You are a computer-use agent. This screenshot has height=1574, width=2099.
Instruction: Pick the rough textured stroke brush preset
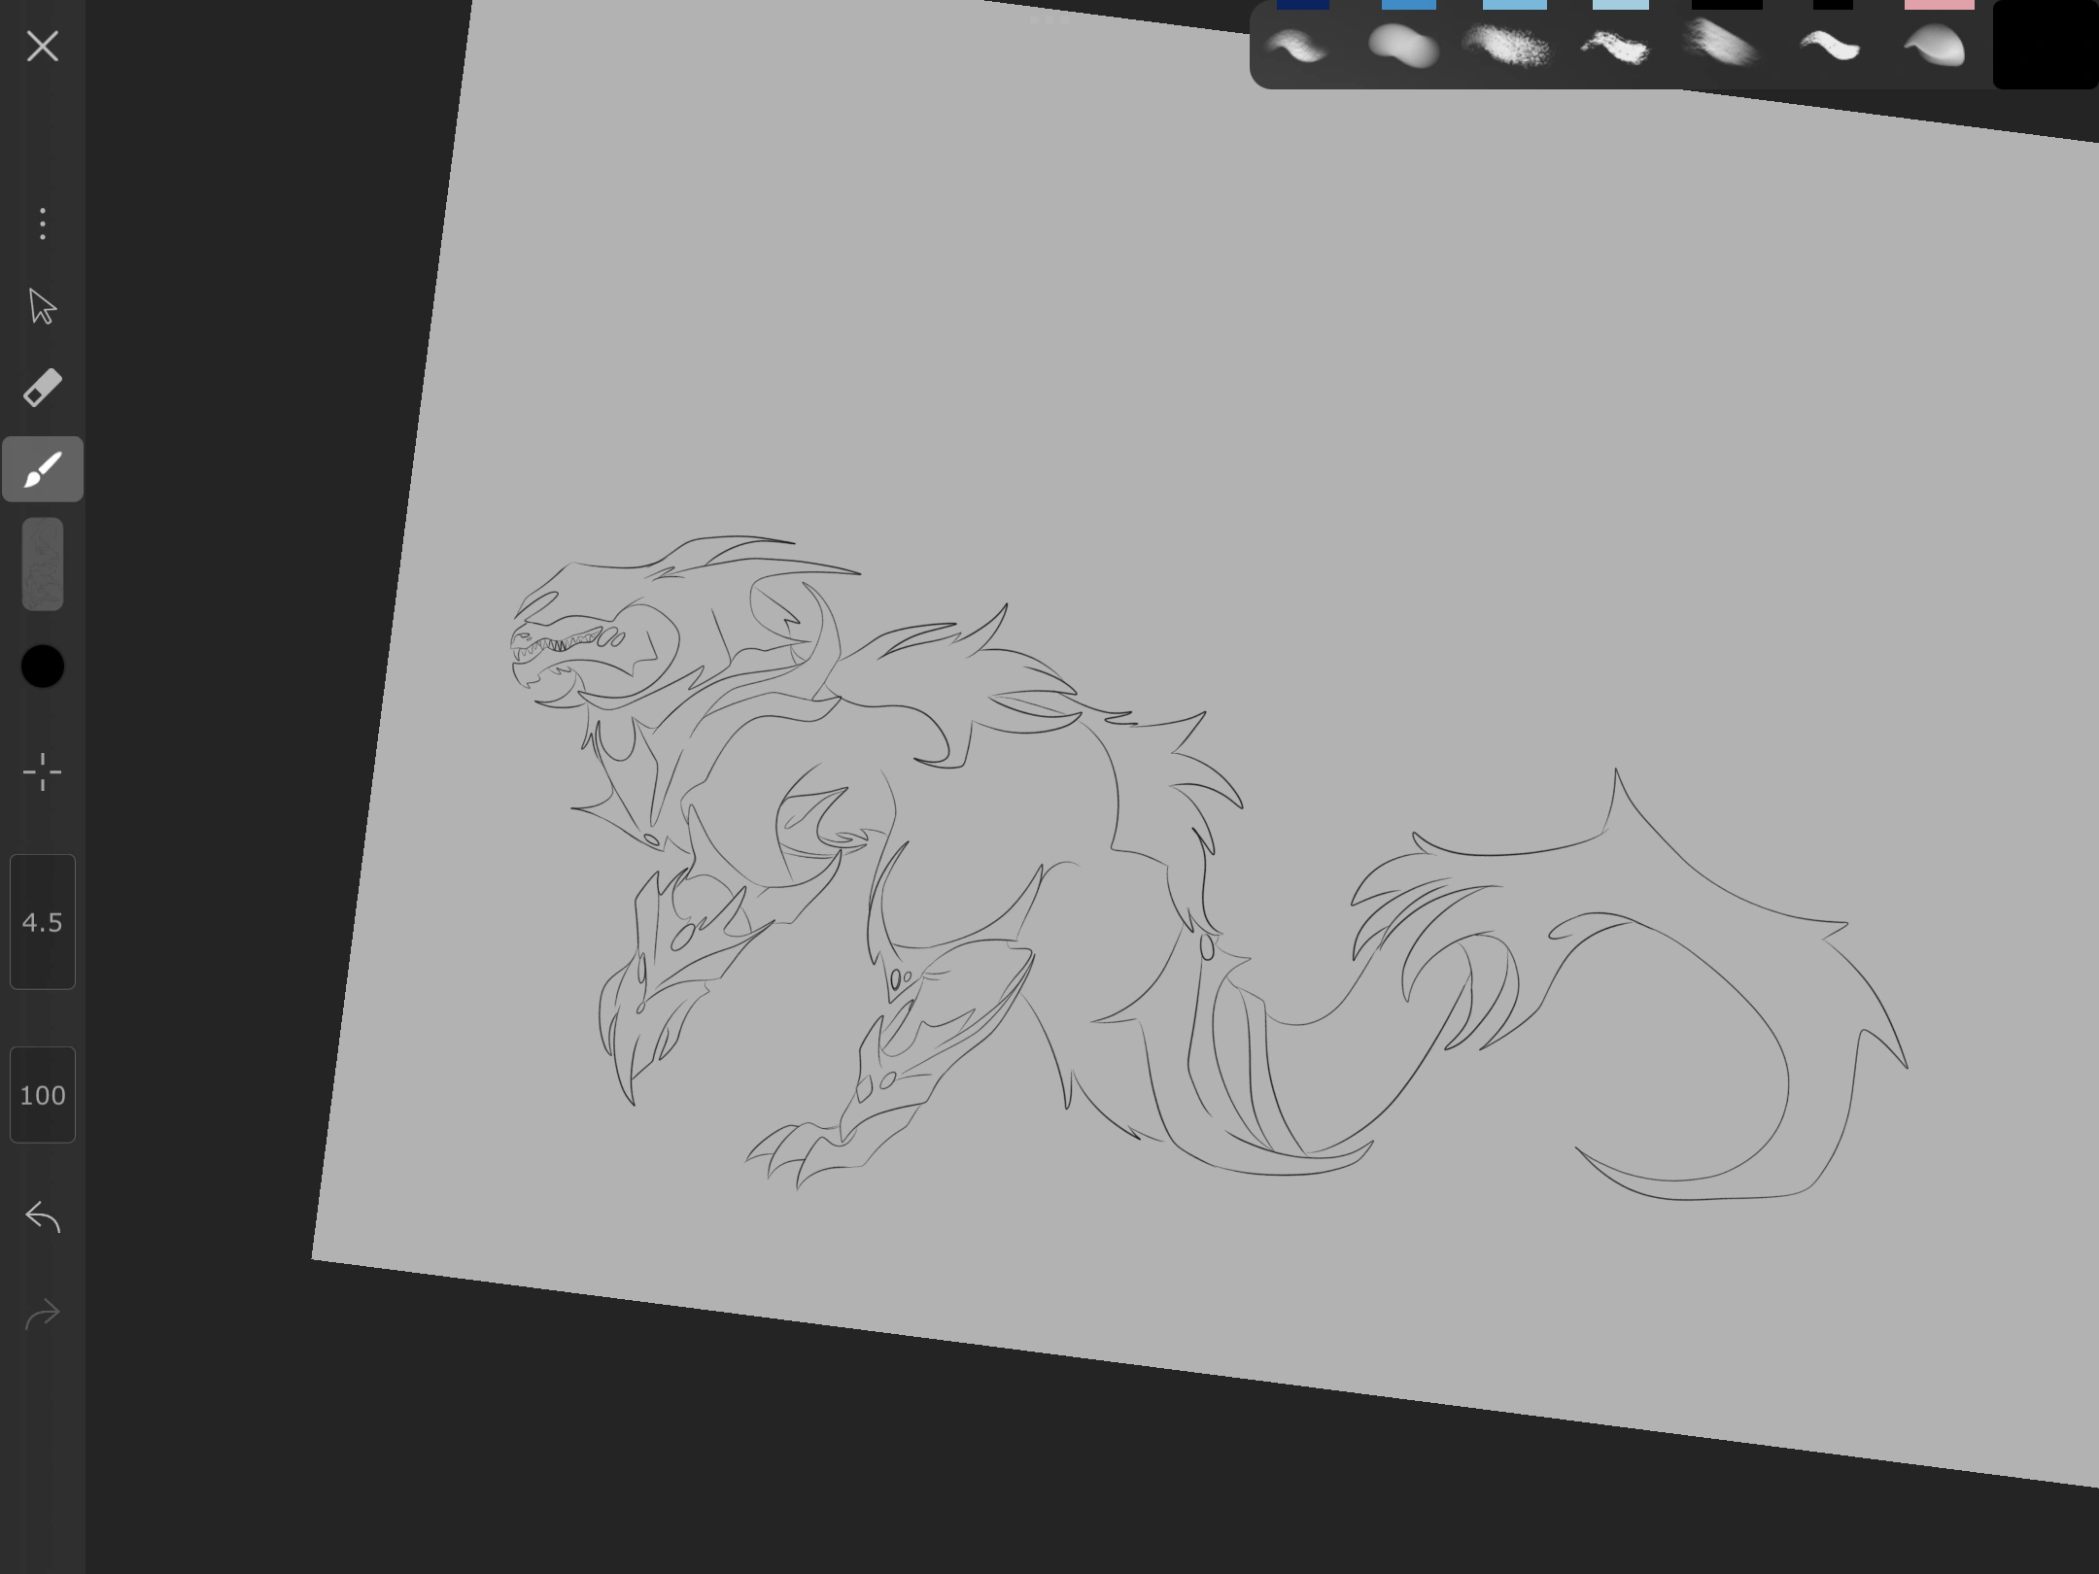(x=1615, y=47)
